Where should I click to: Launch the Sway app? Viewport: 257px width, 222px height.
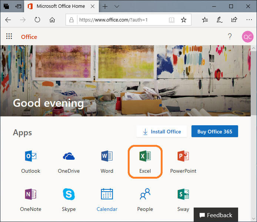pos(183,200)
